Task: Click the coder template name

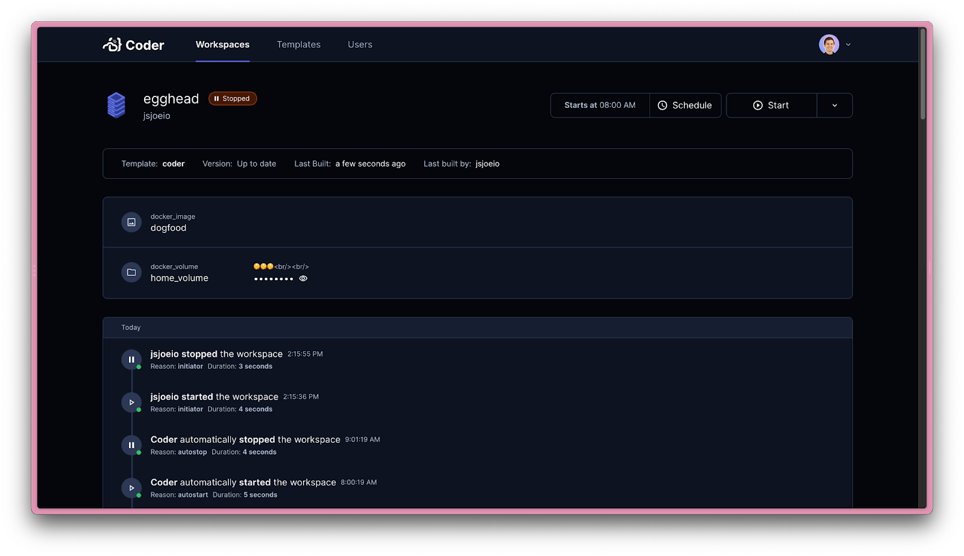Action: pos(174,164)
